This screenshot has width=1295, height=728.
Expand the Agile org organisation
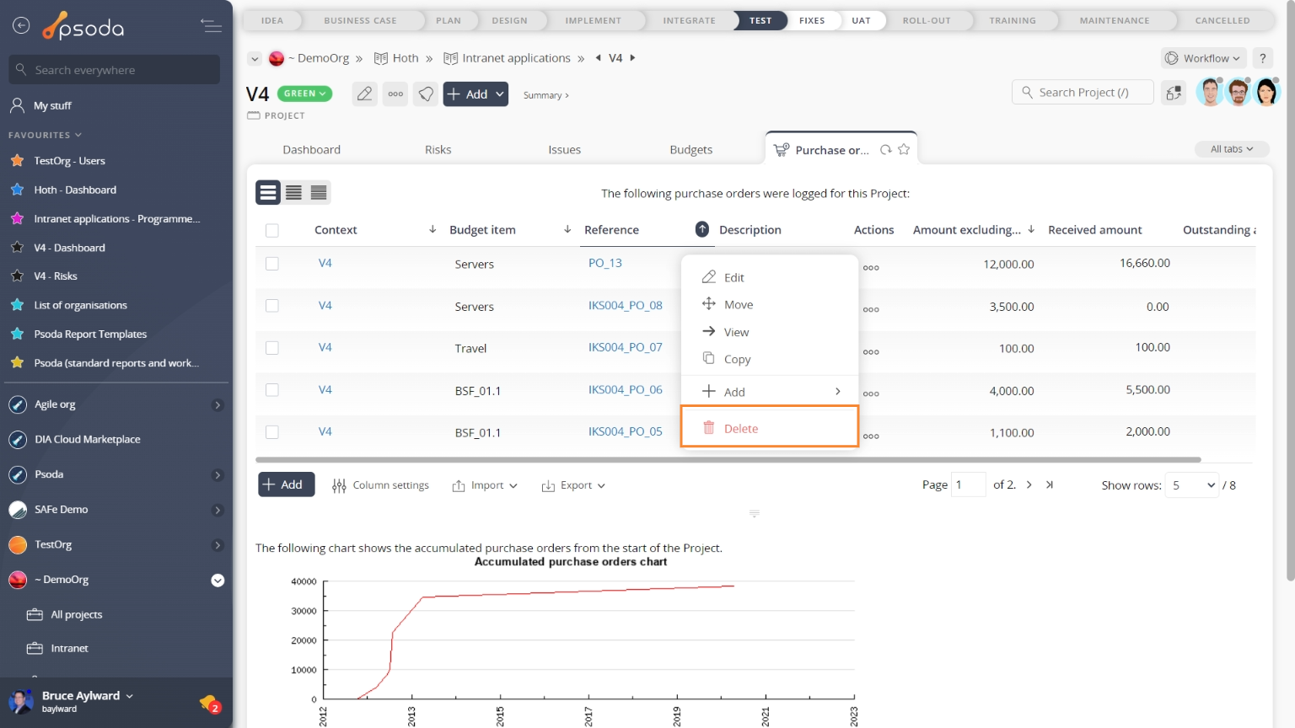218,405
